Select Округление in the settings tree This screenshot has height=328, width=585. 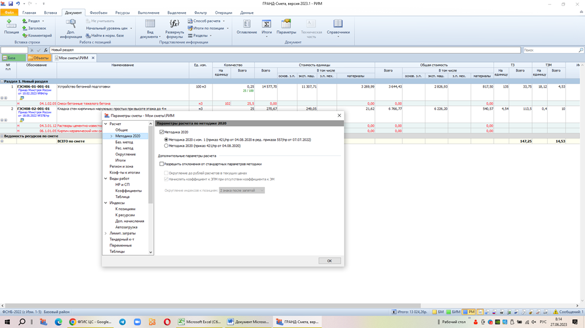click(x=125, y=155)
